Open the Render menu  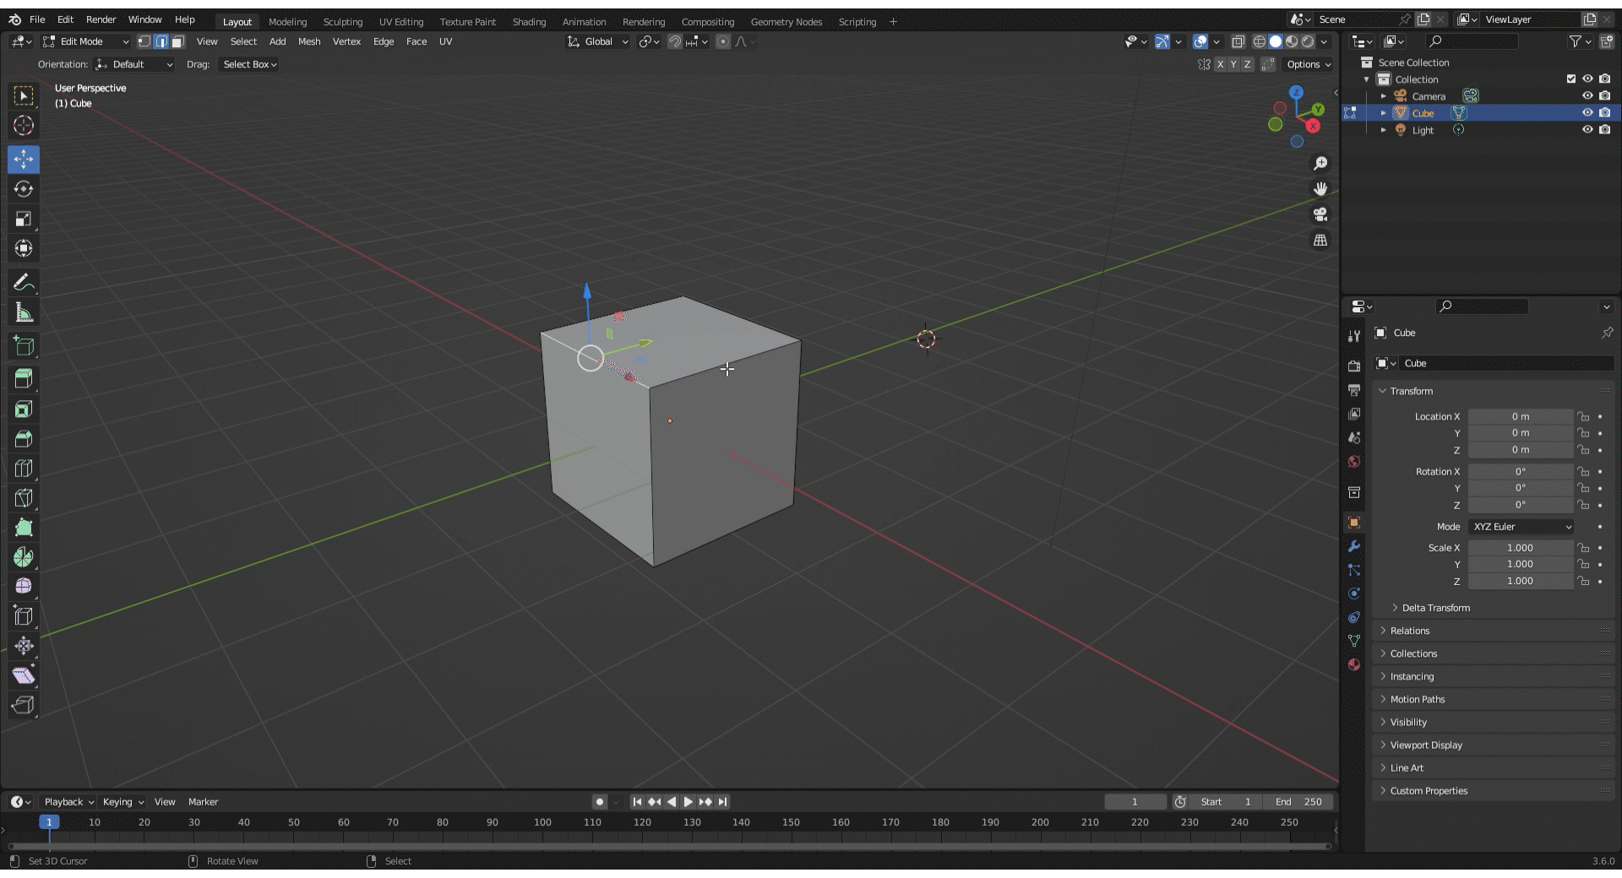(101, 19)
